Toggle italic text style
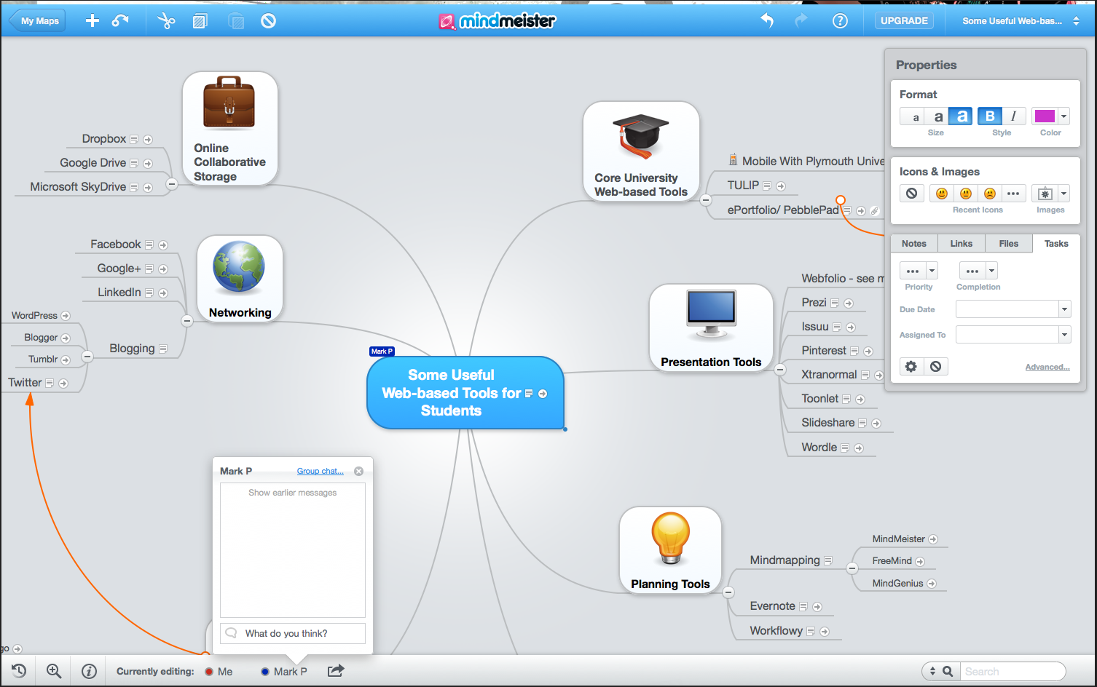Viewport: 1097px width, 687px height. click(1013, 116)
